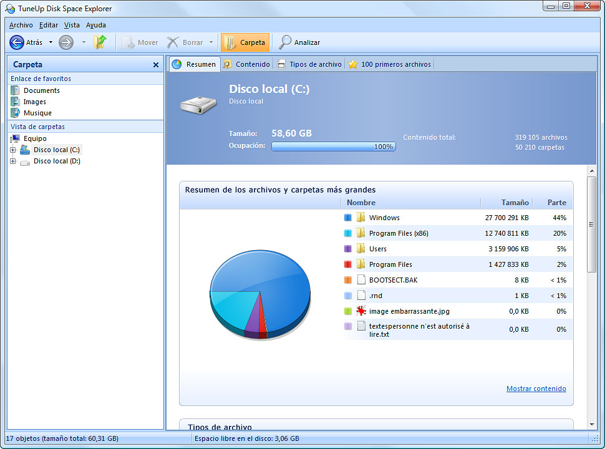Click the Images folder icon
Screen dimensions: 605x449
pos(15,102)
